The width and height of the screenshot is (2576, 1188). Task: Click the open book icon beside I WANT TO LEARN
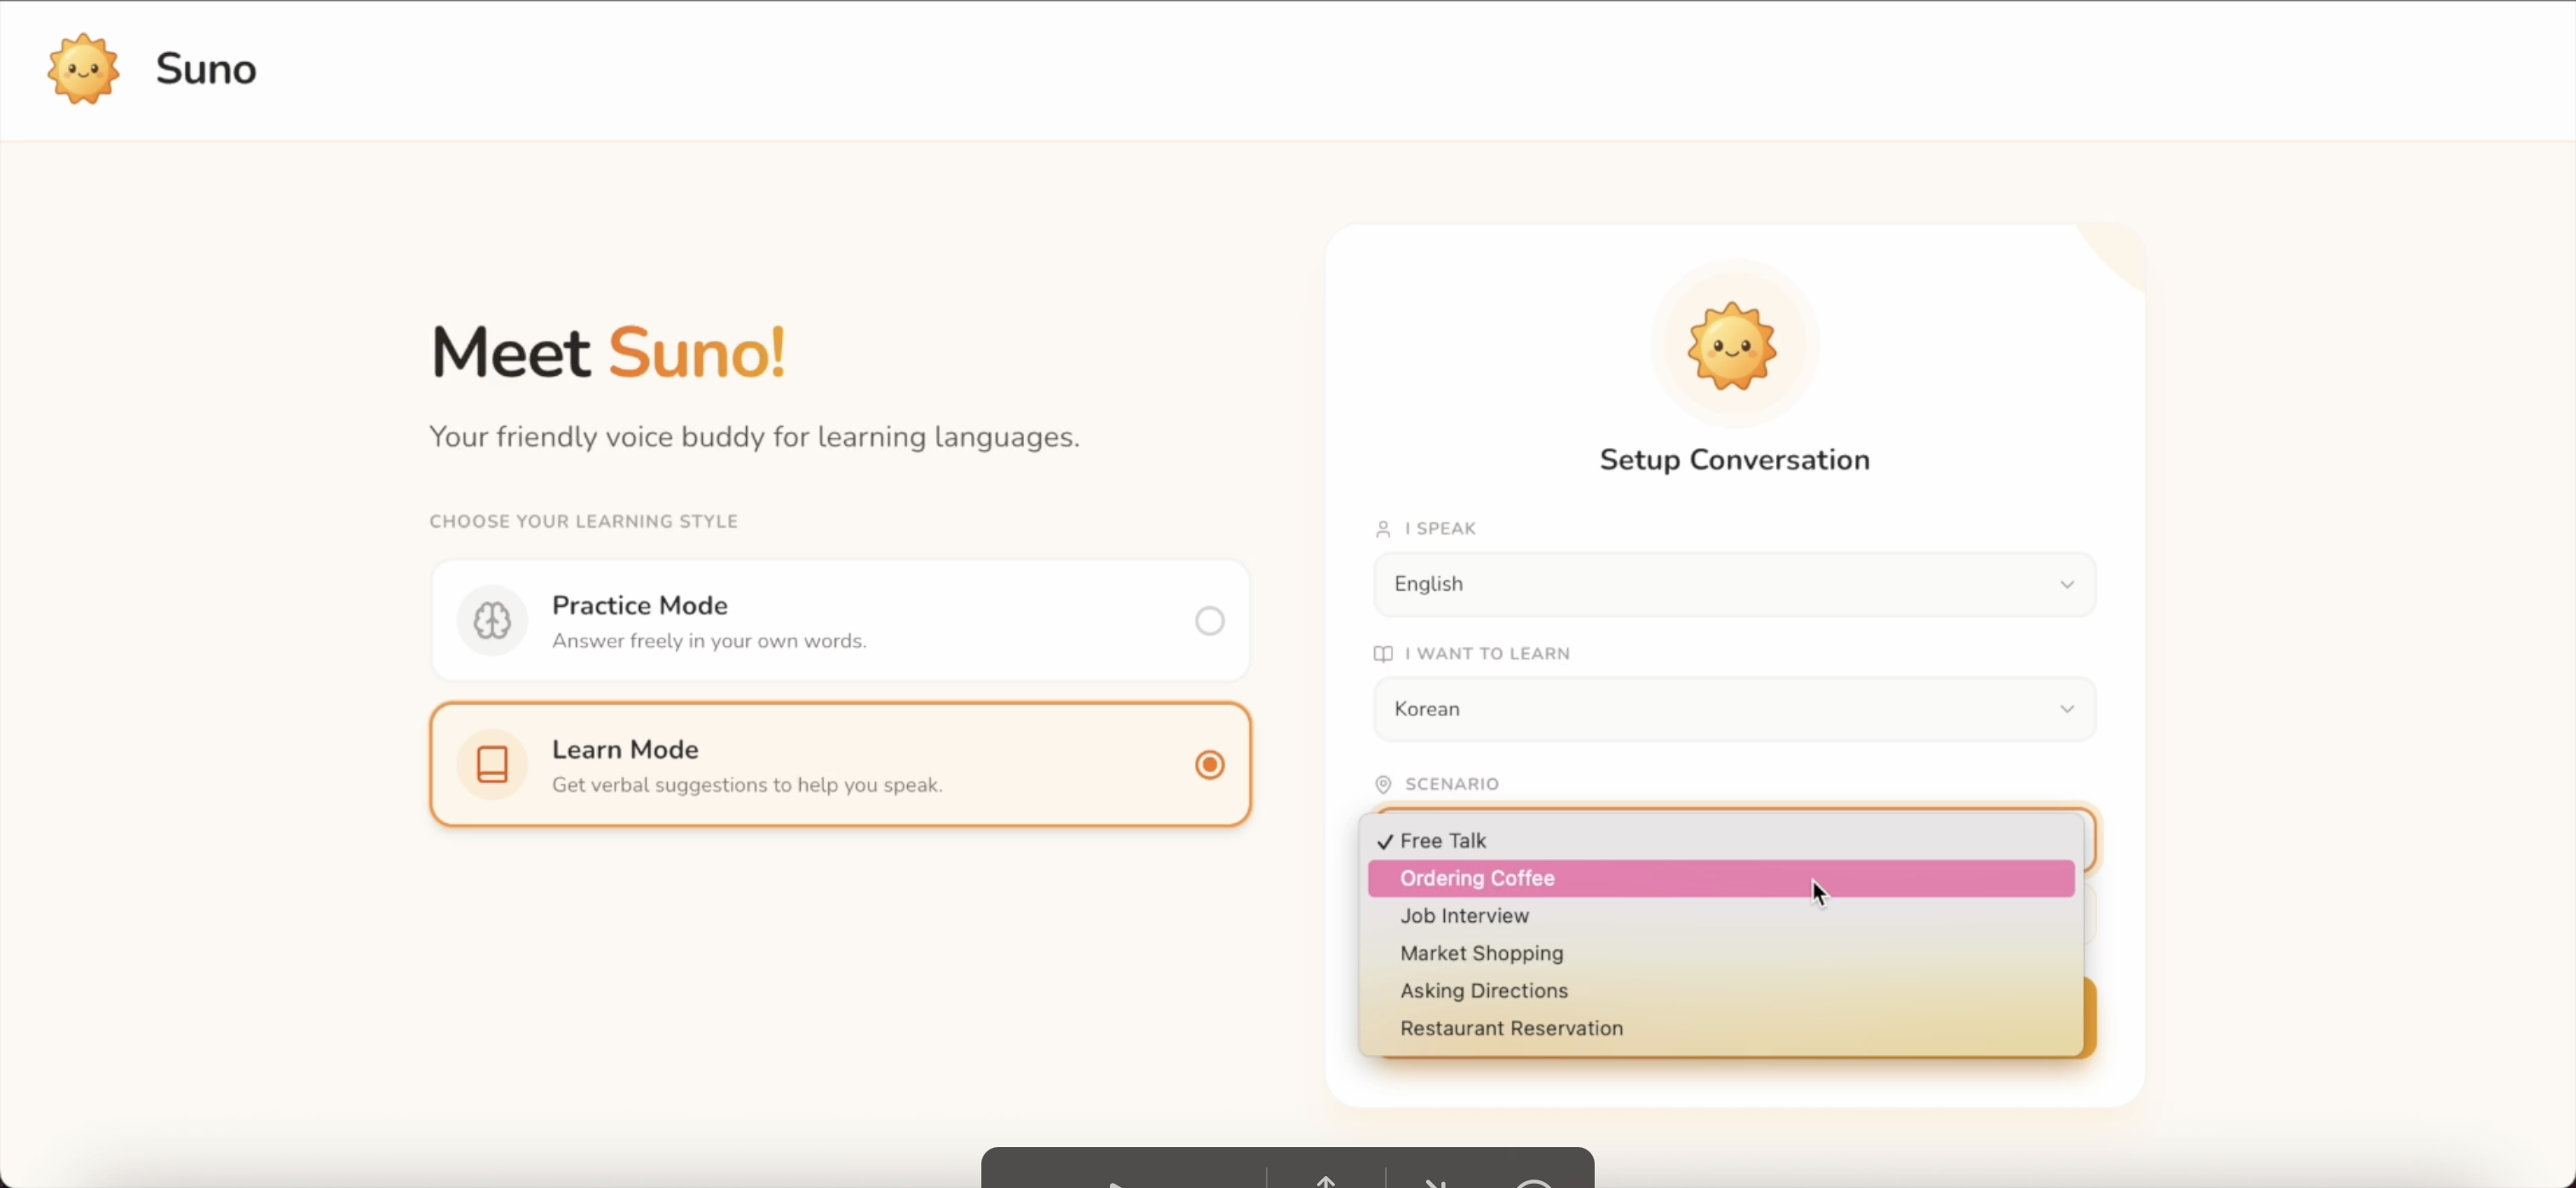click(x=1383, y=654)
